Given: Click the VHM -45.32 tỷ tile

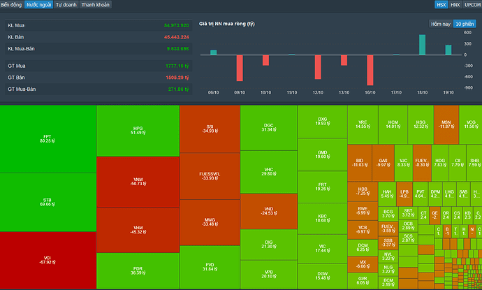Looking at the screenshot, I should pos(138,230).
